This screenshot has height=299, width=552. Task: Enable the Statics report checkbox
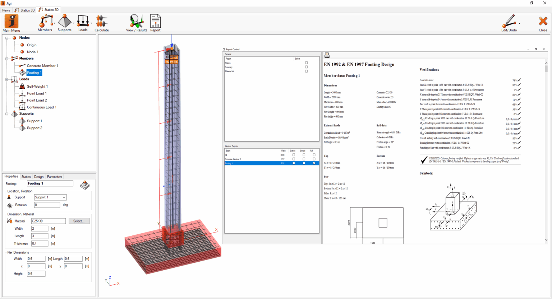pos(307,63)
